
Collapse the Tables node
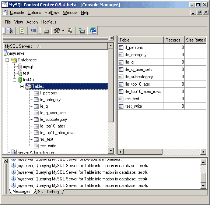click(x=22, y=86)
